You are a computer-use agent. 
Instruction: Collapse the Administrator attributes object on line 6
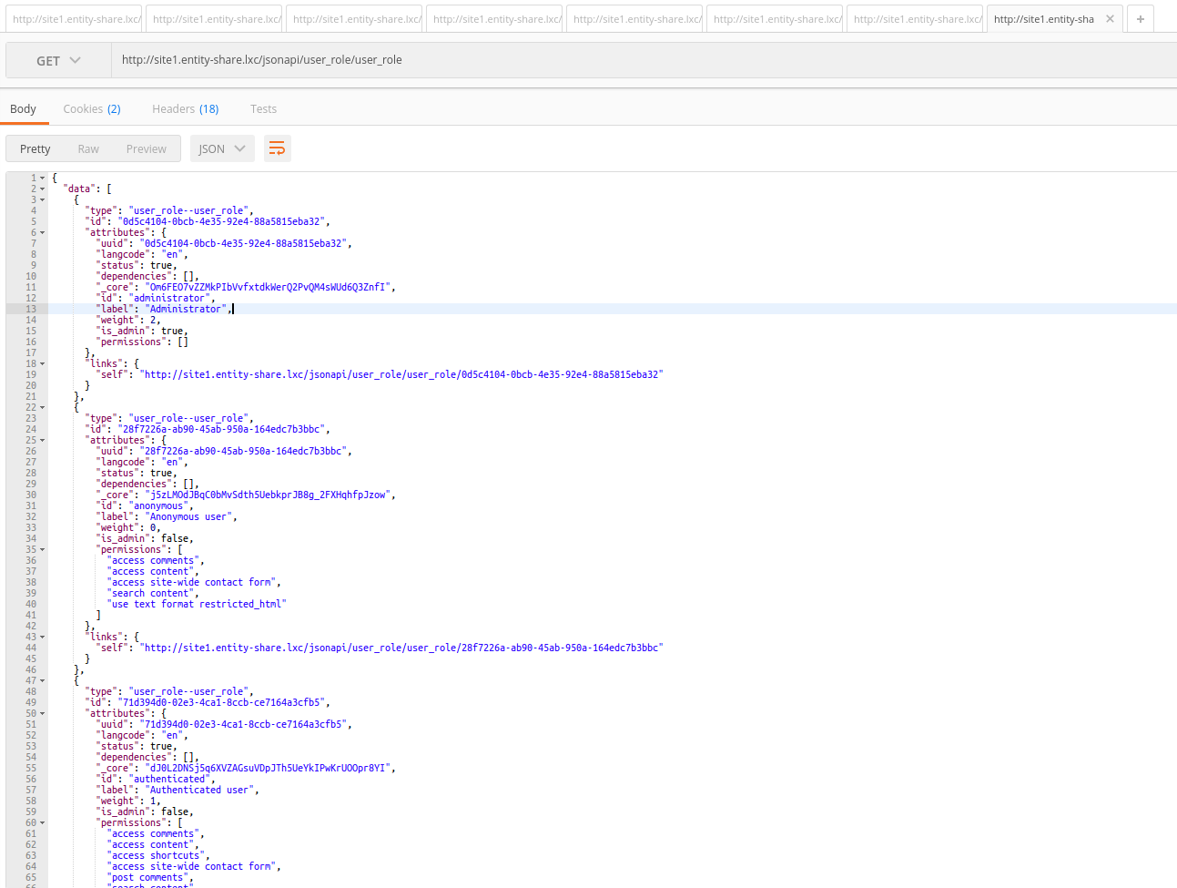point(43,231)
